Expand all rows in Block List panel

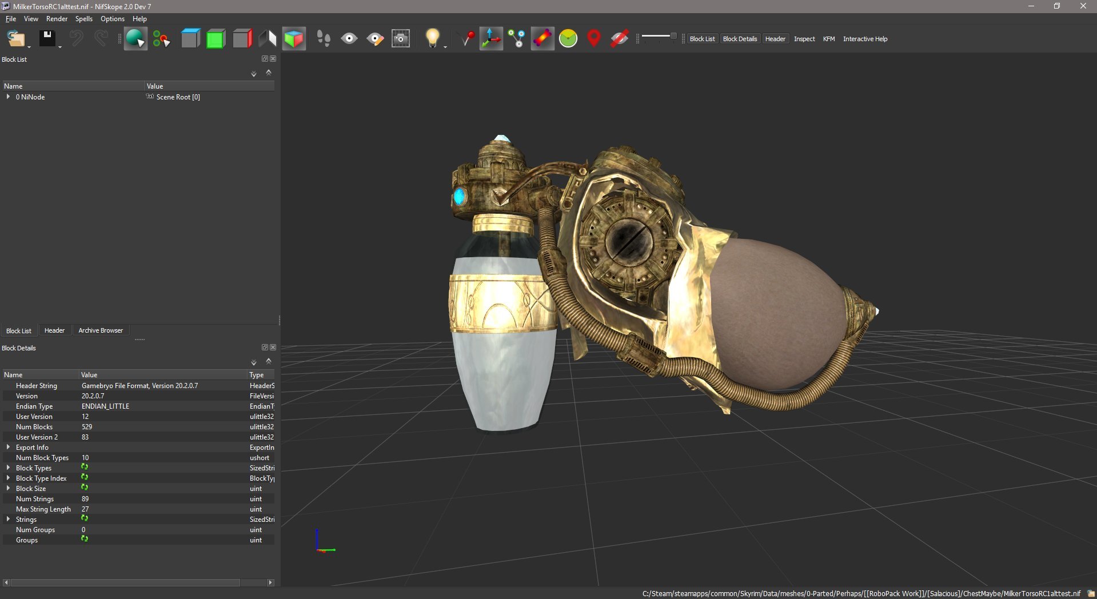point(254,74)
